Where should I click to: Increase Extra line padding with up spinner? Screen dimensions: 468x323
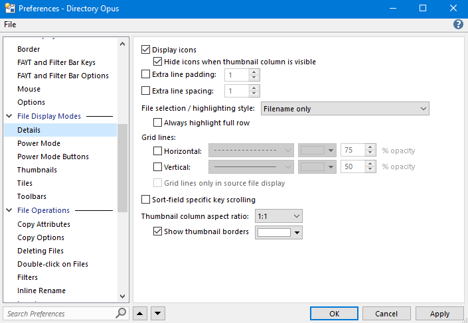(x=254, y=72)
